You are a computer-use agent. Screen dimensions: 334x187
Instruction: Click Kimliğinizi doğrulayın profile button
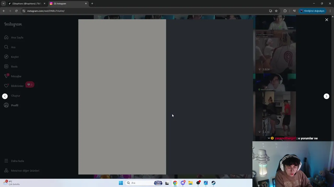click(x=312, y=11)
